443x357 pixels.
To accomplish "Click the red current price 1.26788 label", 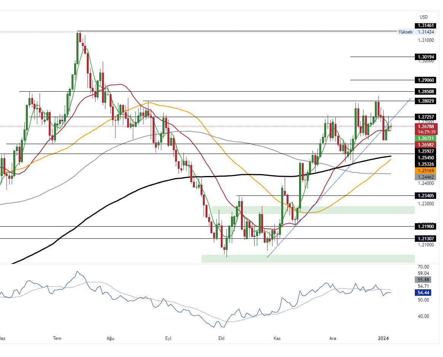I will pos(426,126).
